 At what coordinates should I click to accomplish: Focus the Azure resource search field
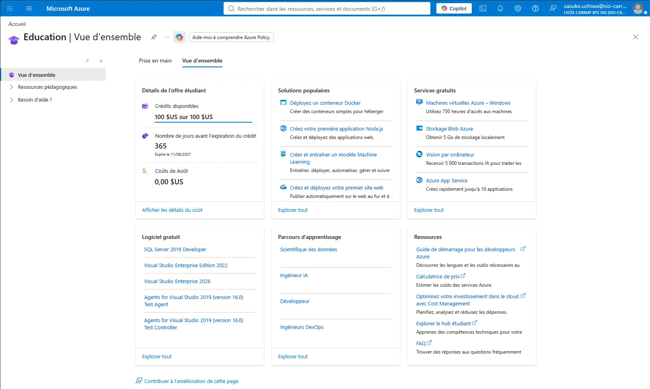[327, 8]
